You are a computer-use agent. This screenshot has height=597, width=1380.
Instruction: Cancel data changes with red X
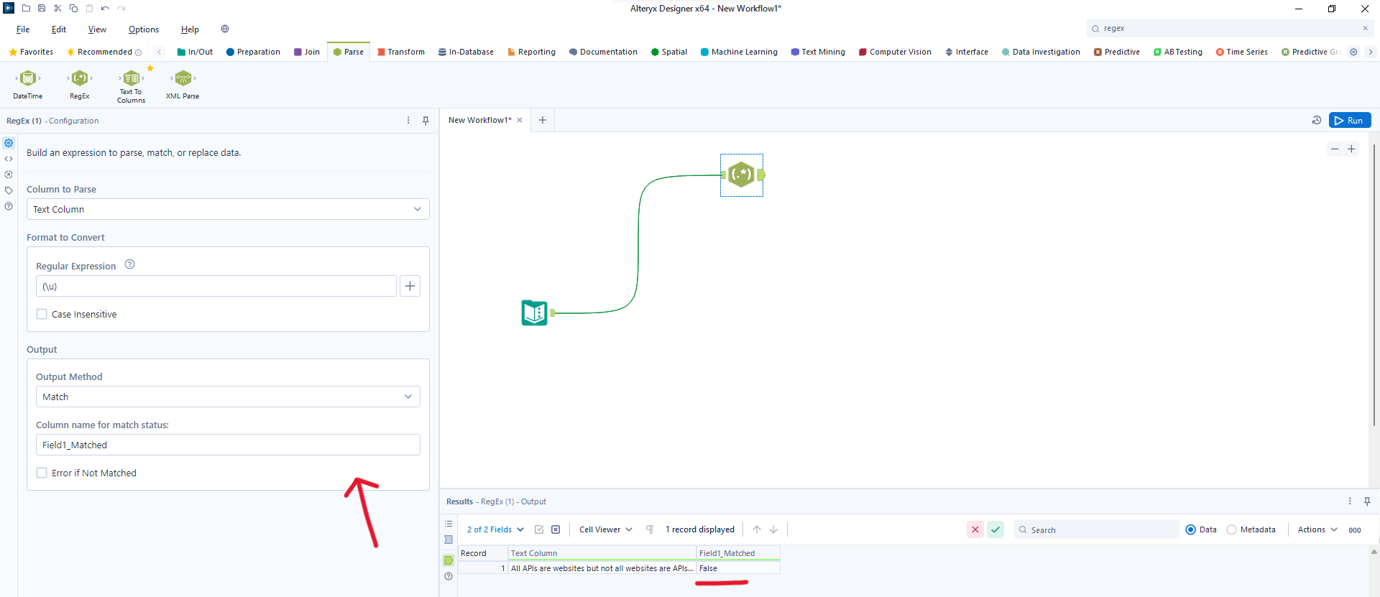975,529
